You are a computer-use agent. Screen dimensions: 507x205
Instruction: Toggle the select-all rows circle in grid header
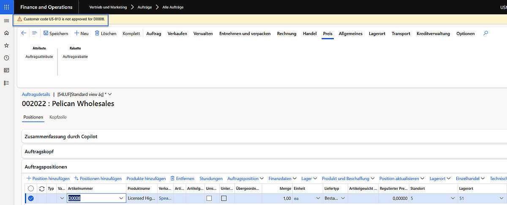pyautogui.click(x=31, y=189)
